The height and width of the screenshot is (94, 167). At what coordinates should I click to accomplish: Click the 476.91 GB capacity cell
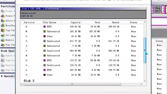(x=75, y=27)
